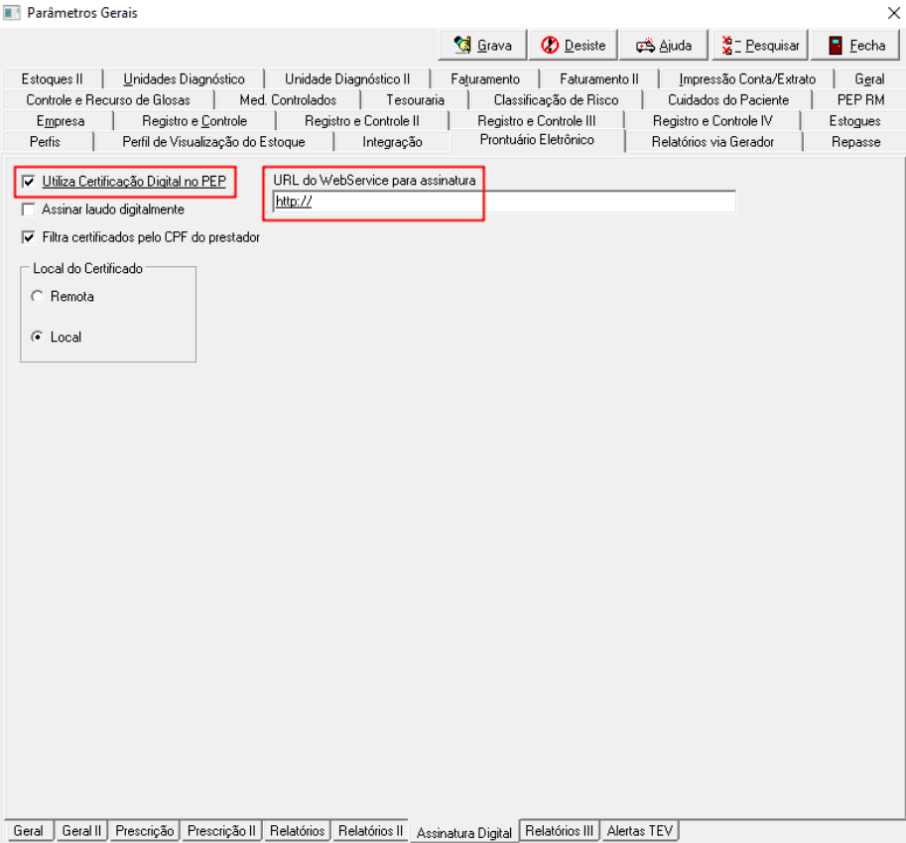906x843 pixels.
Task: Toggle Utiliza Certificação Digital no PEP
Action: coord(29,182)
